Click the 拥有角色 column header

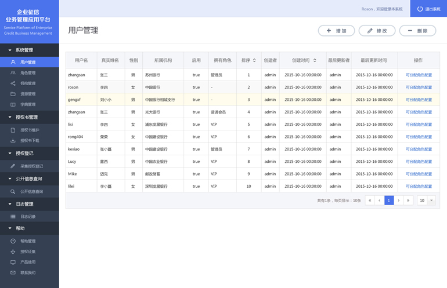(x=223, y=60)
